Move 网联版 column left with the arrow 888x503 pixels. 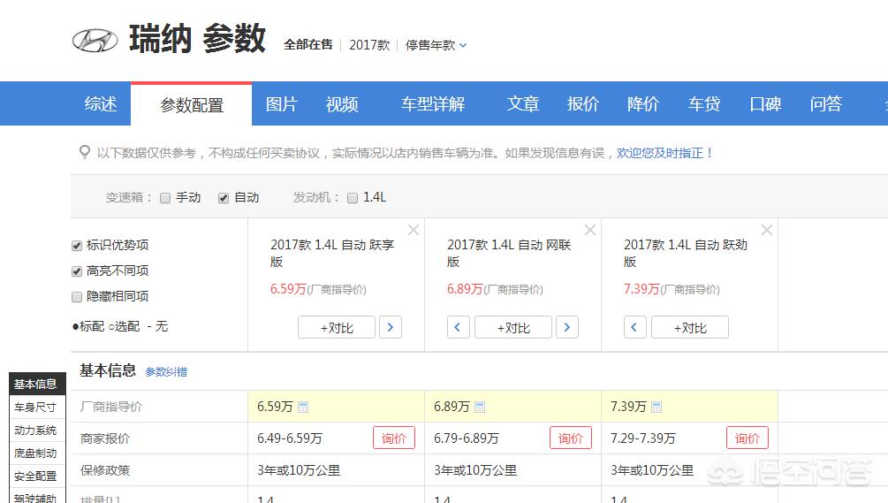(x=459, y=327)
